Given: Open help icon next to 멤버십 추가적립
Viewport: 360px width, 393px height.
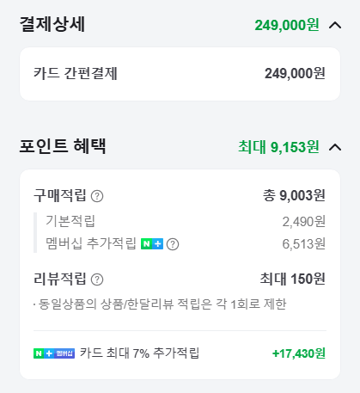Looking at the screenshot, I should 173,244.
